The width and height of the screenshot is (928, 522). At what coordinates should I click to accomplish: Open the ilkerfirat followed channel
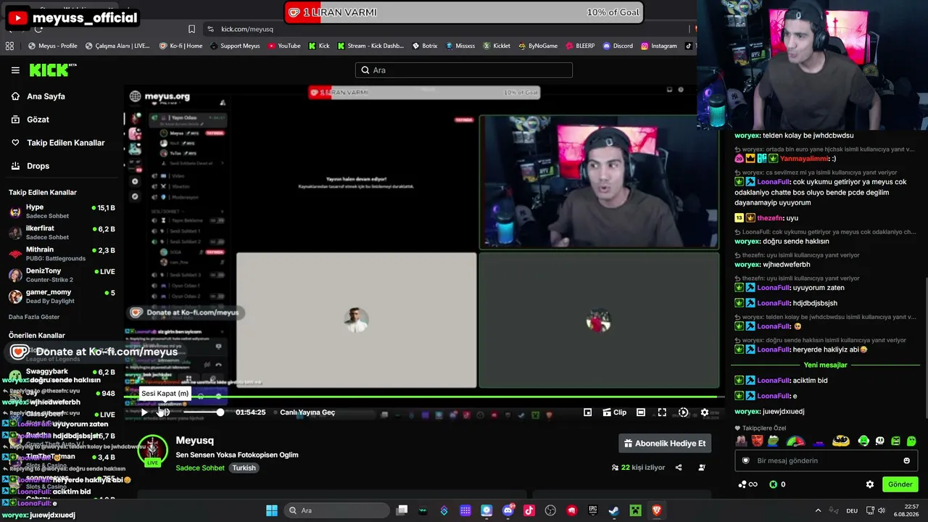click(x=62, y=233)
